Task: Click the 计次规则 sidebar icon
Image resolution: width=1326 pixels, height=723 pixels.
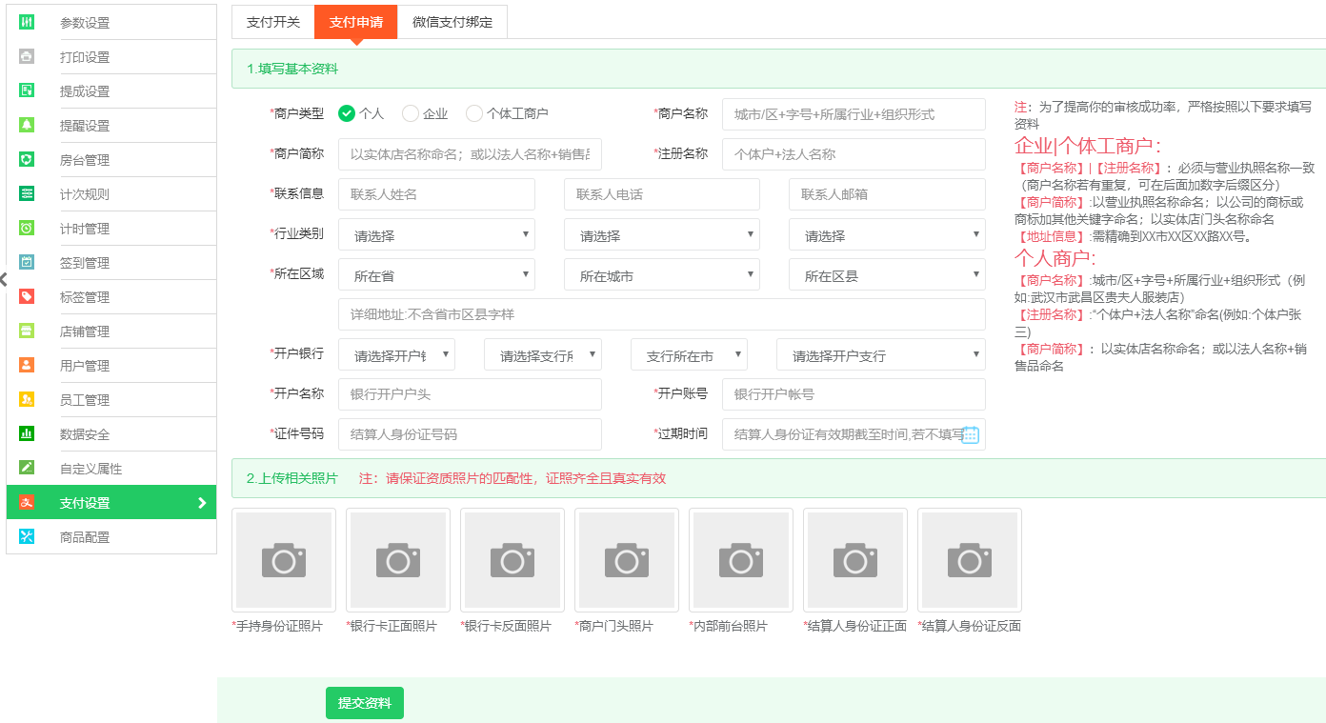Action: pyautogui.click(x=27, y=193)
